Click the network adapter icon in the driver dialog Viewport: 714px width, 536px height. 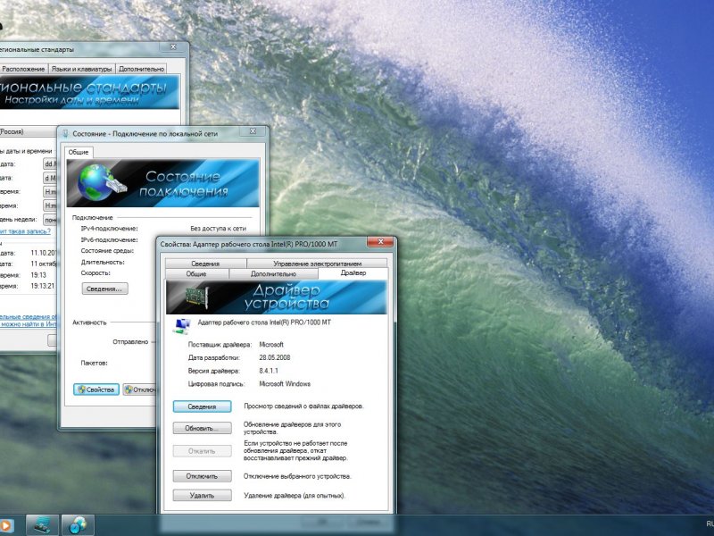182,325
